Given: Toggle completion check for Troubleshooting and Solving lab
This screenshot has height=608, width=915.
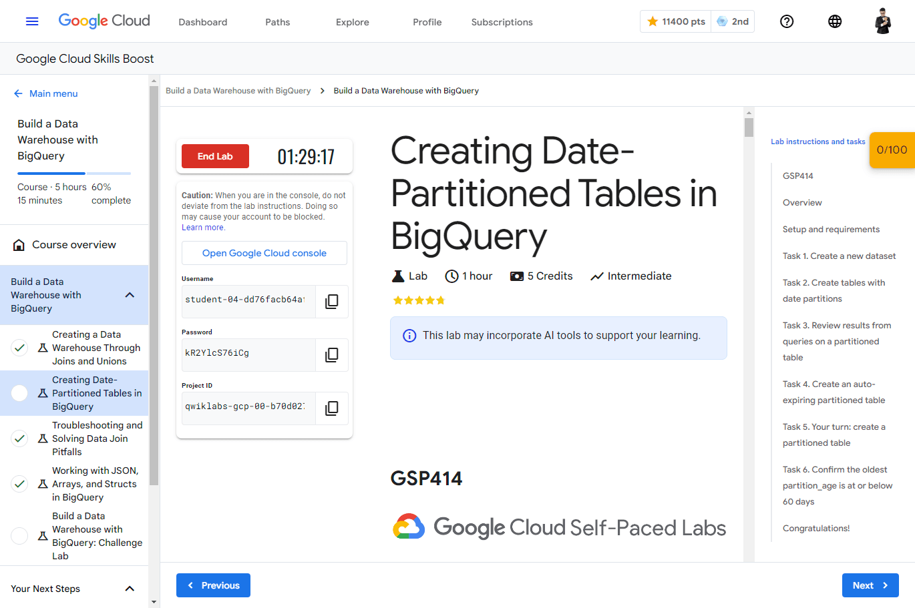Looking at the screenshot, I should 19,438.
